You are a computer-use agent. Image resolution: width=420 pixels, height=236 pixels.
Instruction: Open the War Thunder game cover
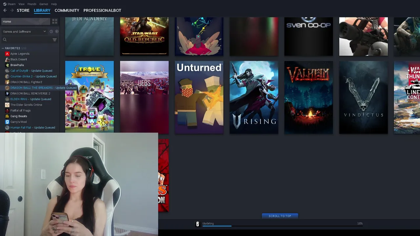[x=407, y=97]
